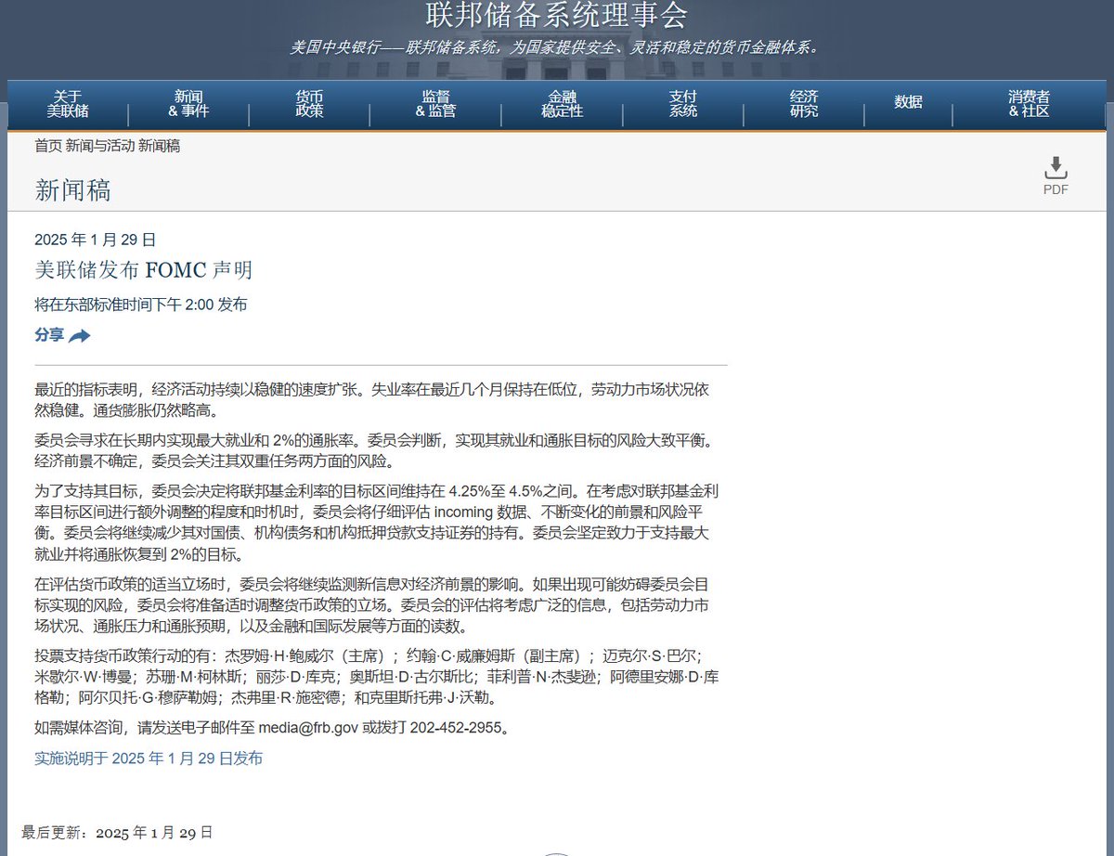Open 新闻与活动 breadcrumb link
The width and height of the screenshot is (1114, 856).
[100, 146]
